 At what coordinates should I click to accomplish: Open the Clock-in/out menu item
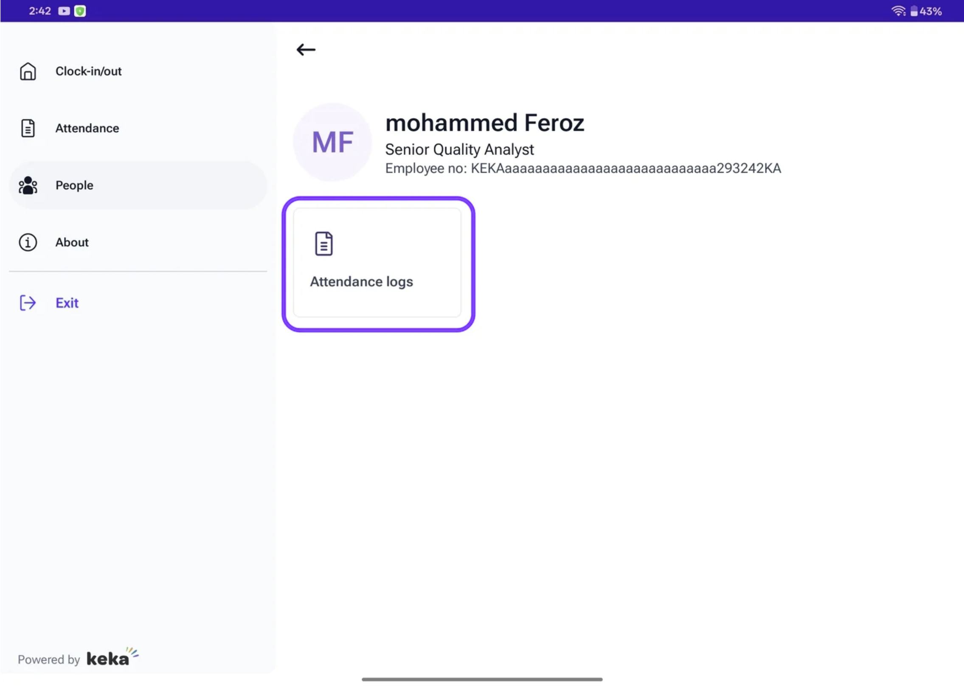pyautogui.click(x=88, y=71)
